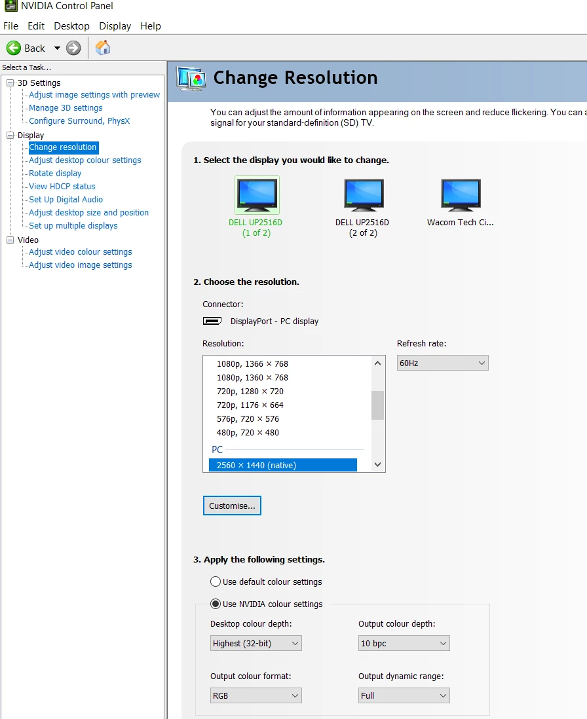Click the grey Forward arrow icon
Image resolution: width=587 pixels, height=719 pixels.
point(73,48)
